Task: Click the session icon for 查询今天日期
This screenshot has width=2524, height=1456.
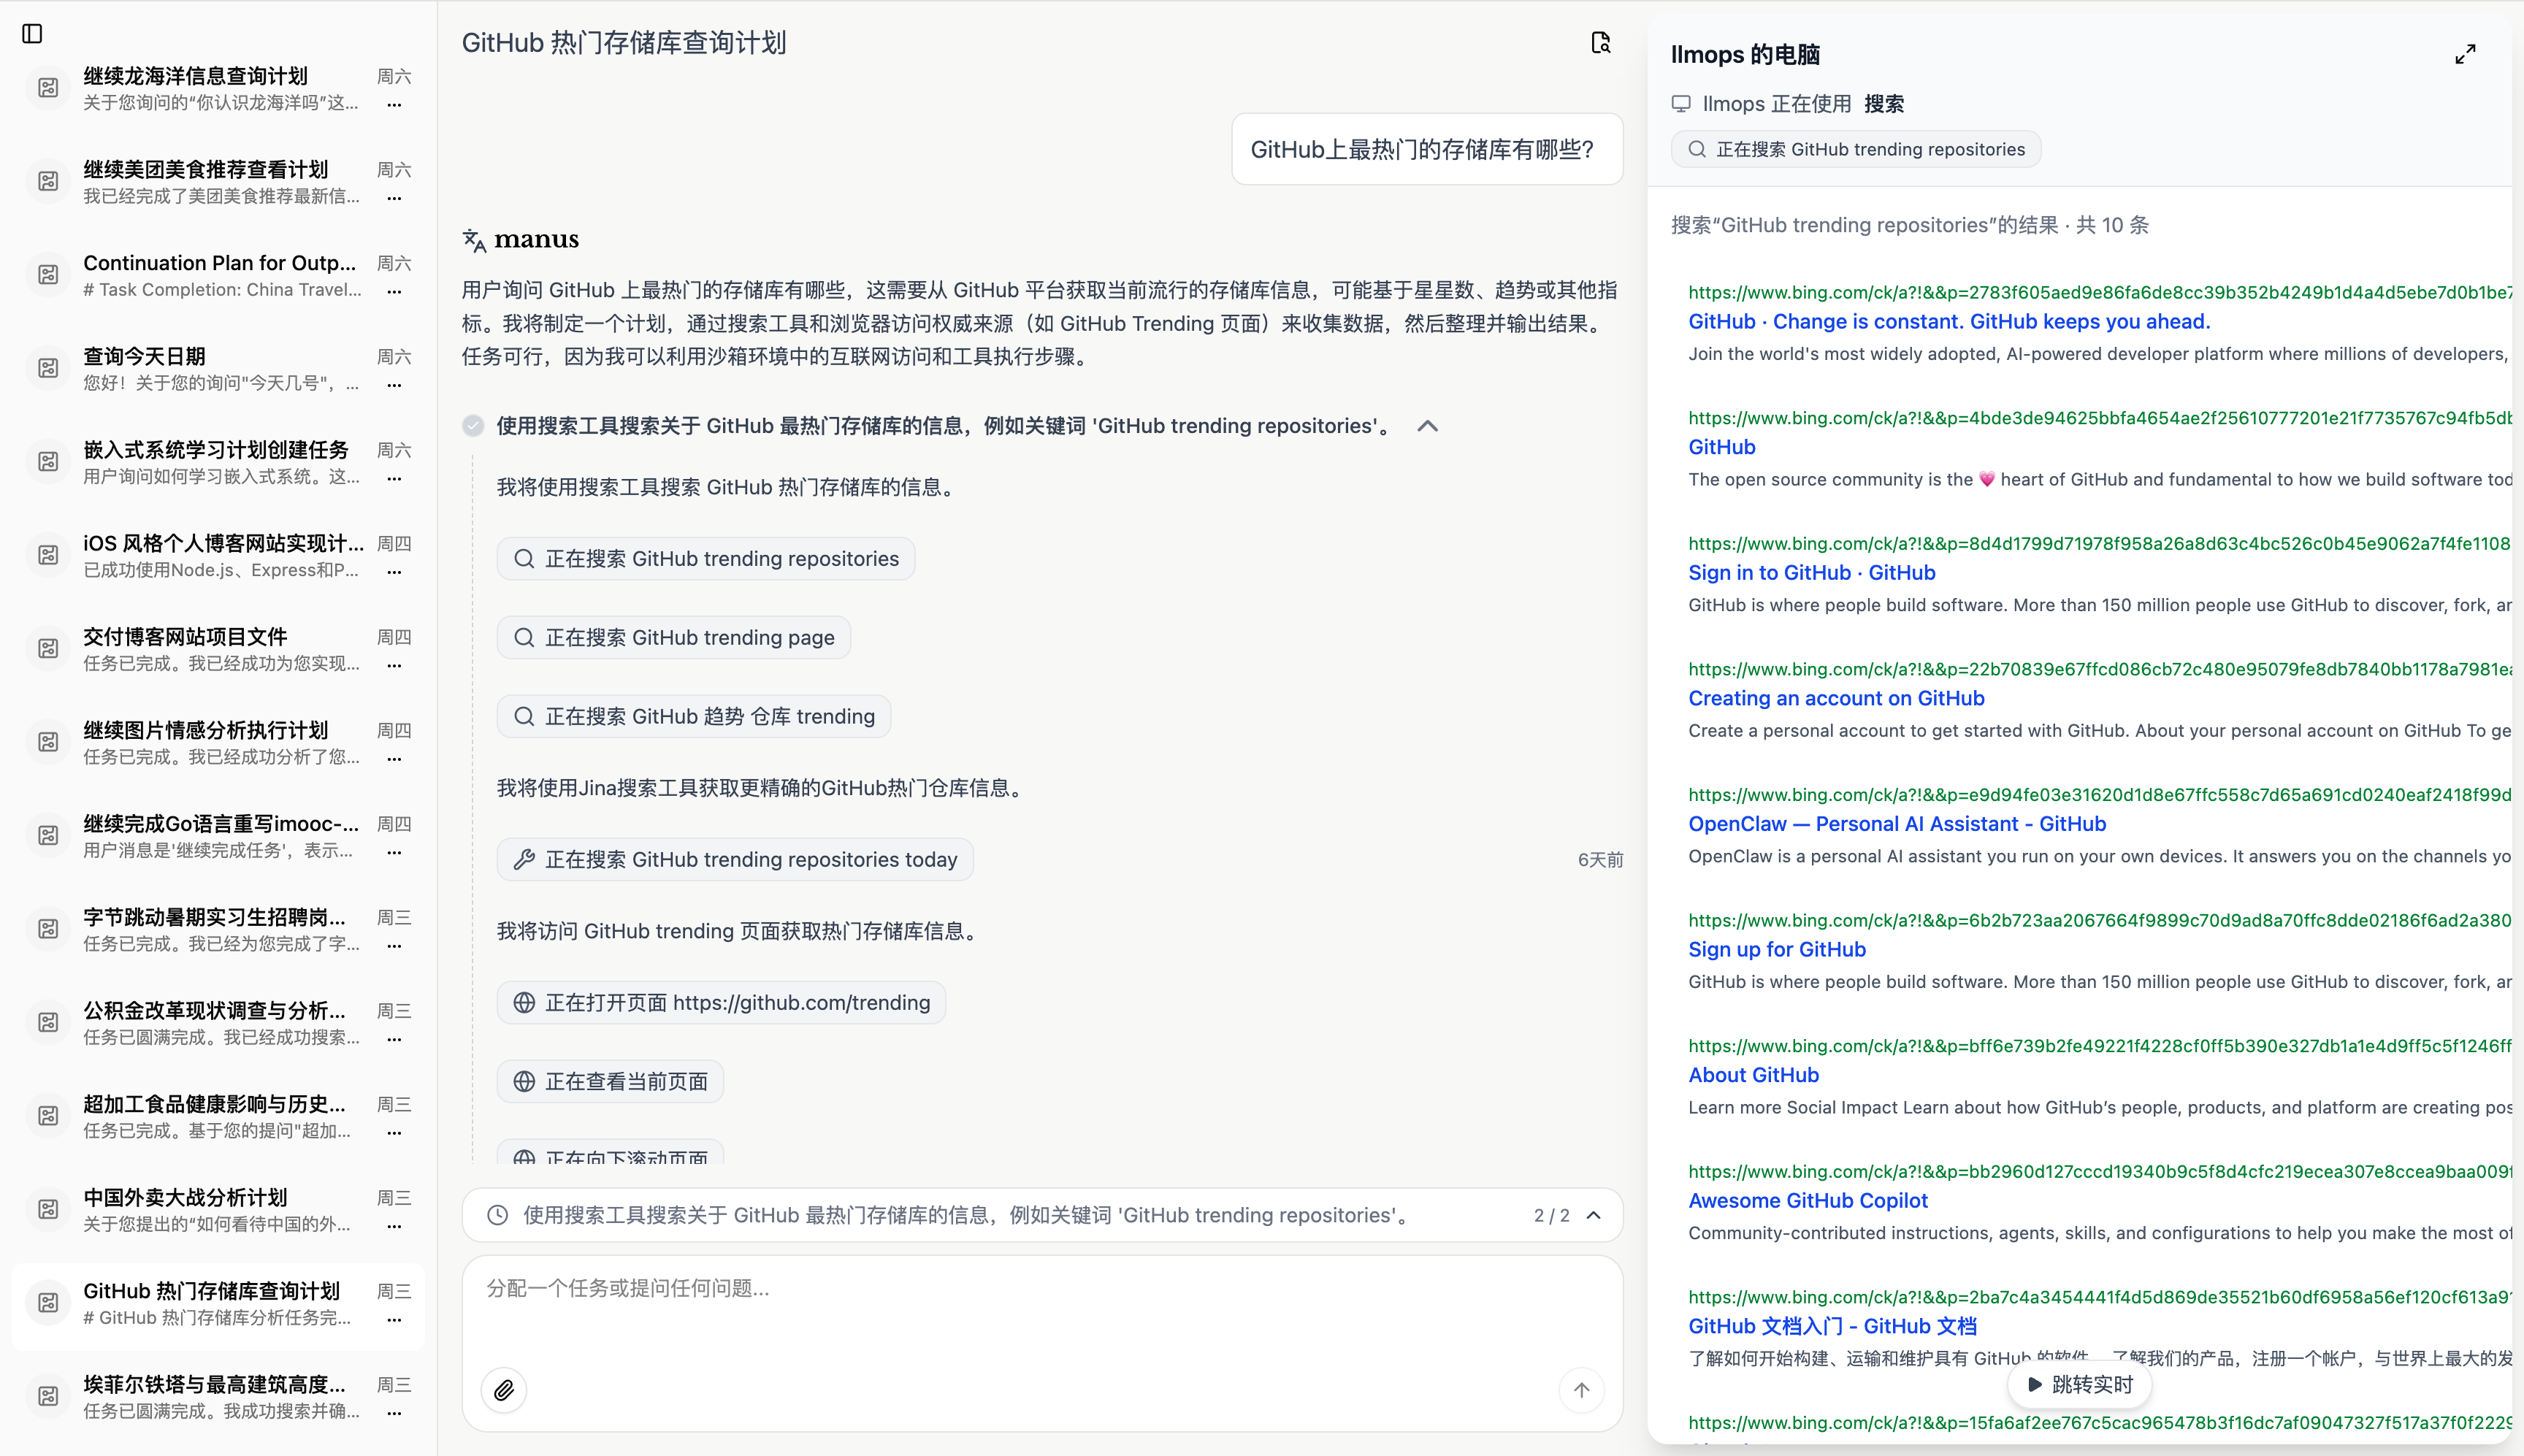Action: (x=48, y=369)
